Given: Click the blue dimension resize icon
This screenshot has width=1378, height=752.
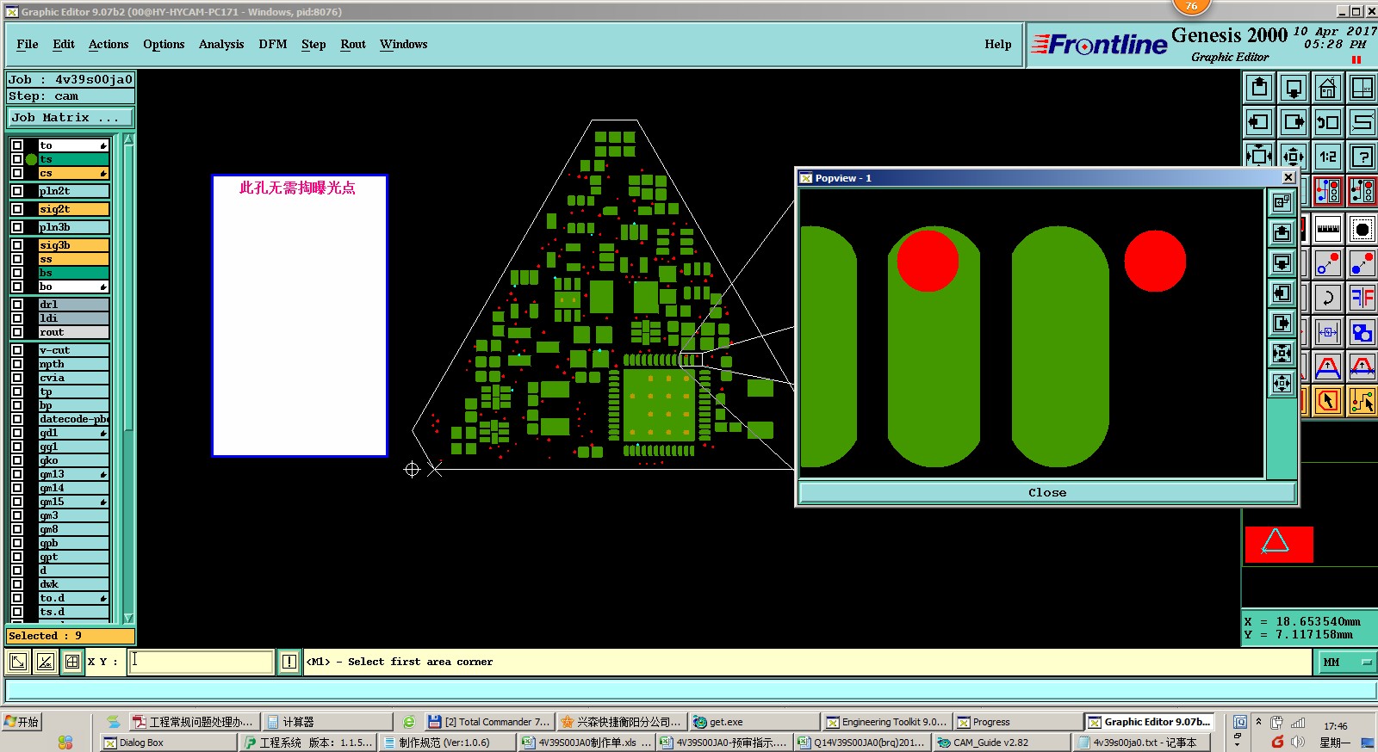Looking at the screenshot, I should 1328,332.
